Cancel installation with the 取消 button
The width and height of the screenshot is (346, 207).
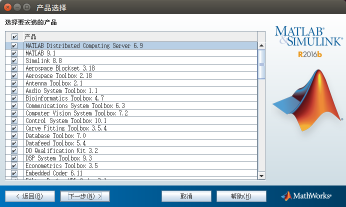pyautogui.click(x=186, y=196)
